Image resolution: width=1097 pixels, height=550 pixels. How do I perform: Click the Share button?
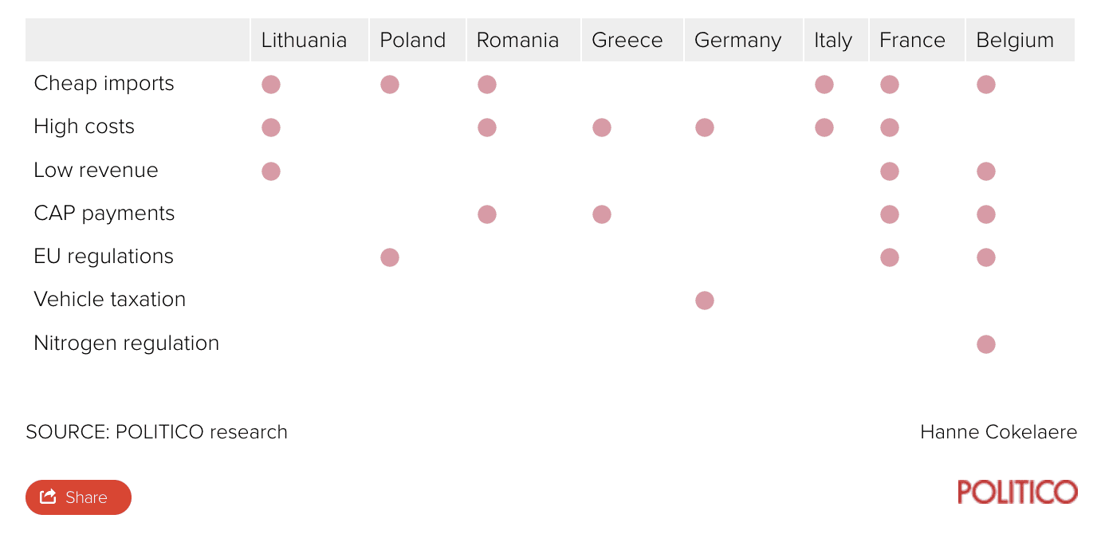coord(78,497)
